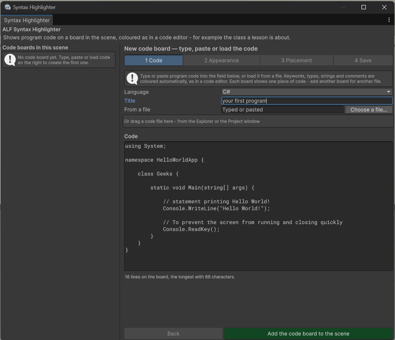Image resolution: width=395 pixels, height=340 pixels.
Task: Minimize the Syntax Highlighter window
Action: click(x=343, y=7)
